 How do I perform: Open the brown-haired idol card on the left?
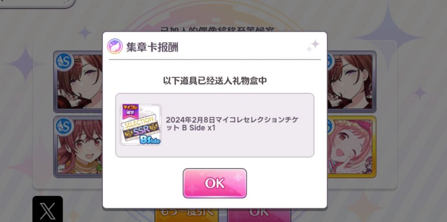pyautogui.click(x=78, y=82)
